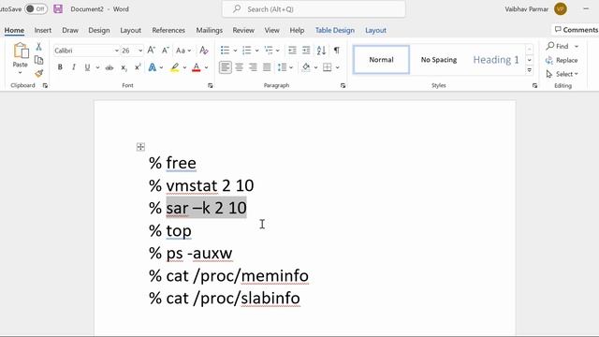The width and height of the screenshot is (599, 337).
Task: Switch to the Draw tab
Action: tap(70, 30)
